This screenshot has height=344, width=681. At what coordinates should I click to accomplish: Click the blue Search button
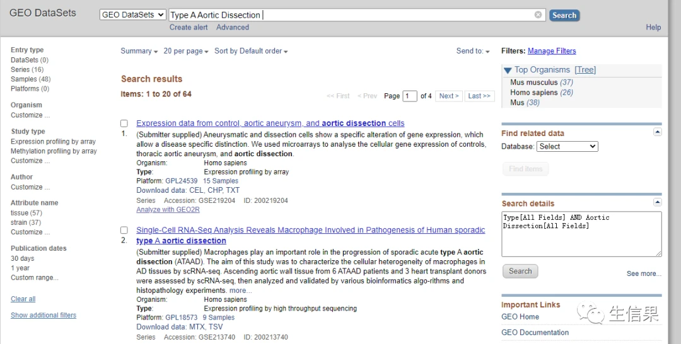(x=564, y=15)
